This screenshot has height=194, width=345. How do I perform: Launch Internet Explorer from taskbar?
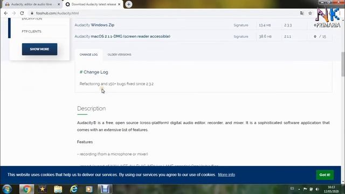click(x=74, y=189)
